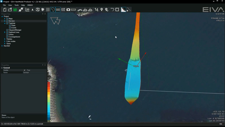Close the Project Tree panel
Image resolution: width=225 pixels, height=127 pixels.
point(45,14)
